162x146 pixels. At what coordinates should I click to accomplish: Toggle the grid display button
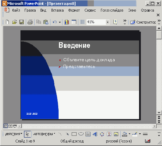(82, 22)
